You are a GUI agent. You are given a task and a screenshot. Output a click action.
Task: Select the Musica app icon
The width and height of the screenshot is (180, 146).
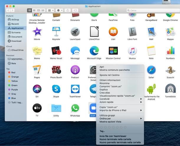[x=132, y=51]
